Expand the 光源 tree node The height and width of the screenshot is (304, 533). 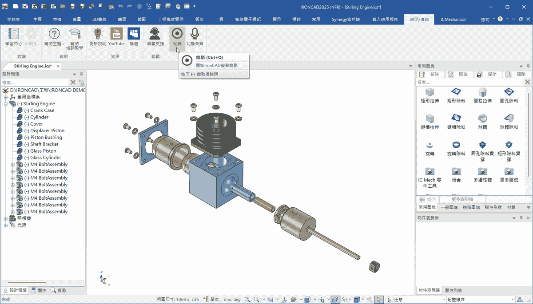[6, 225]
